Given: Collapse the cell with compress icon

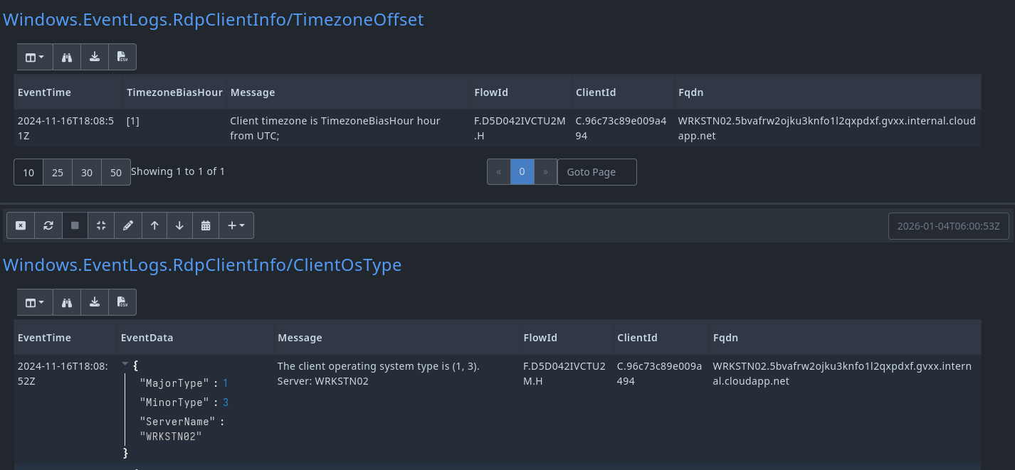Looking at the screenshot, I should pyautogui.click(x=101, y=225).
